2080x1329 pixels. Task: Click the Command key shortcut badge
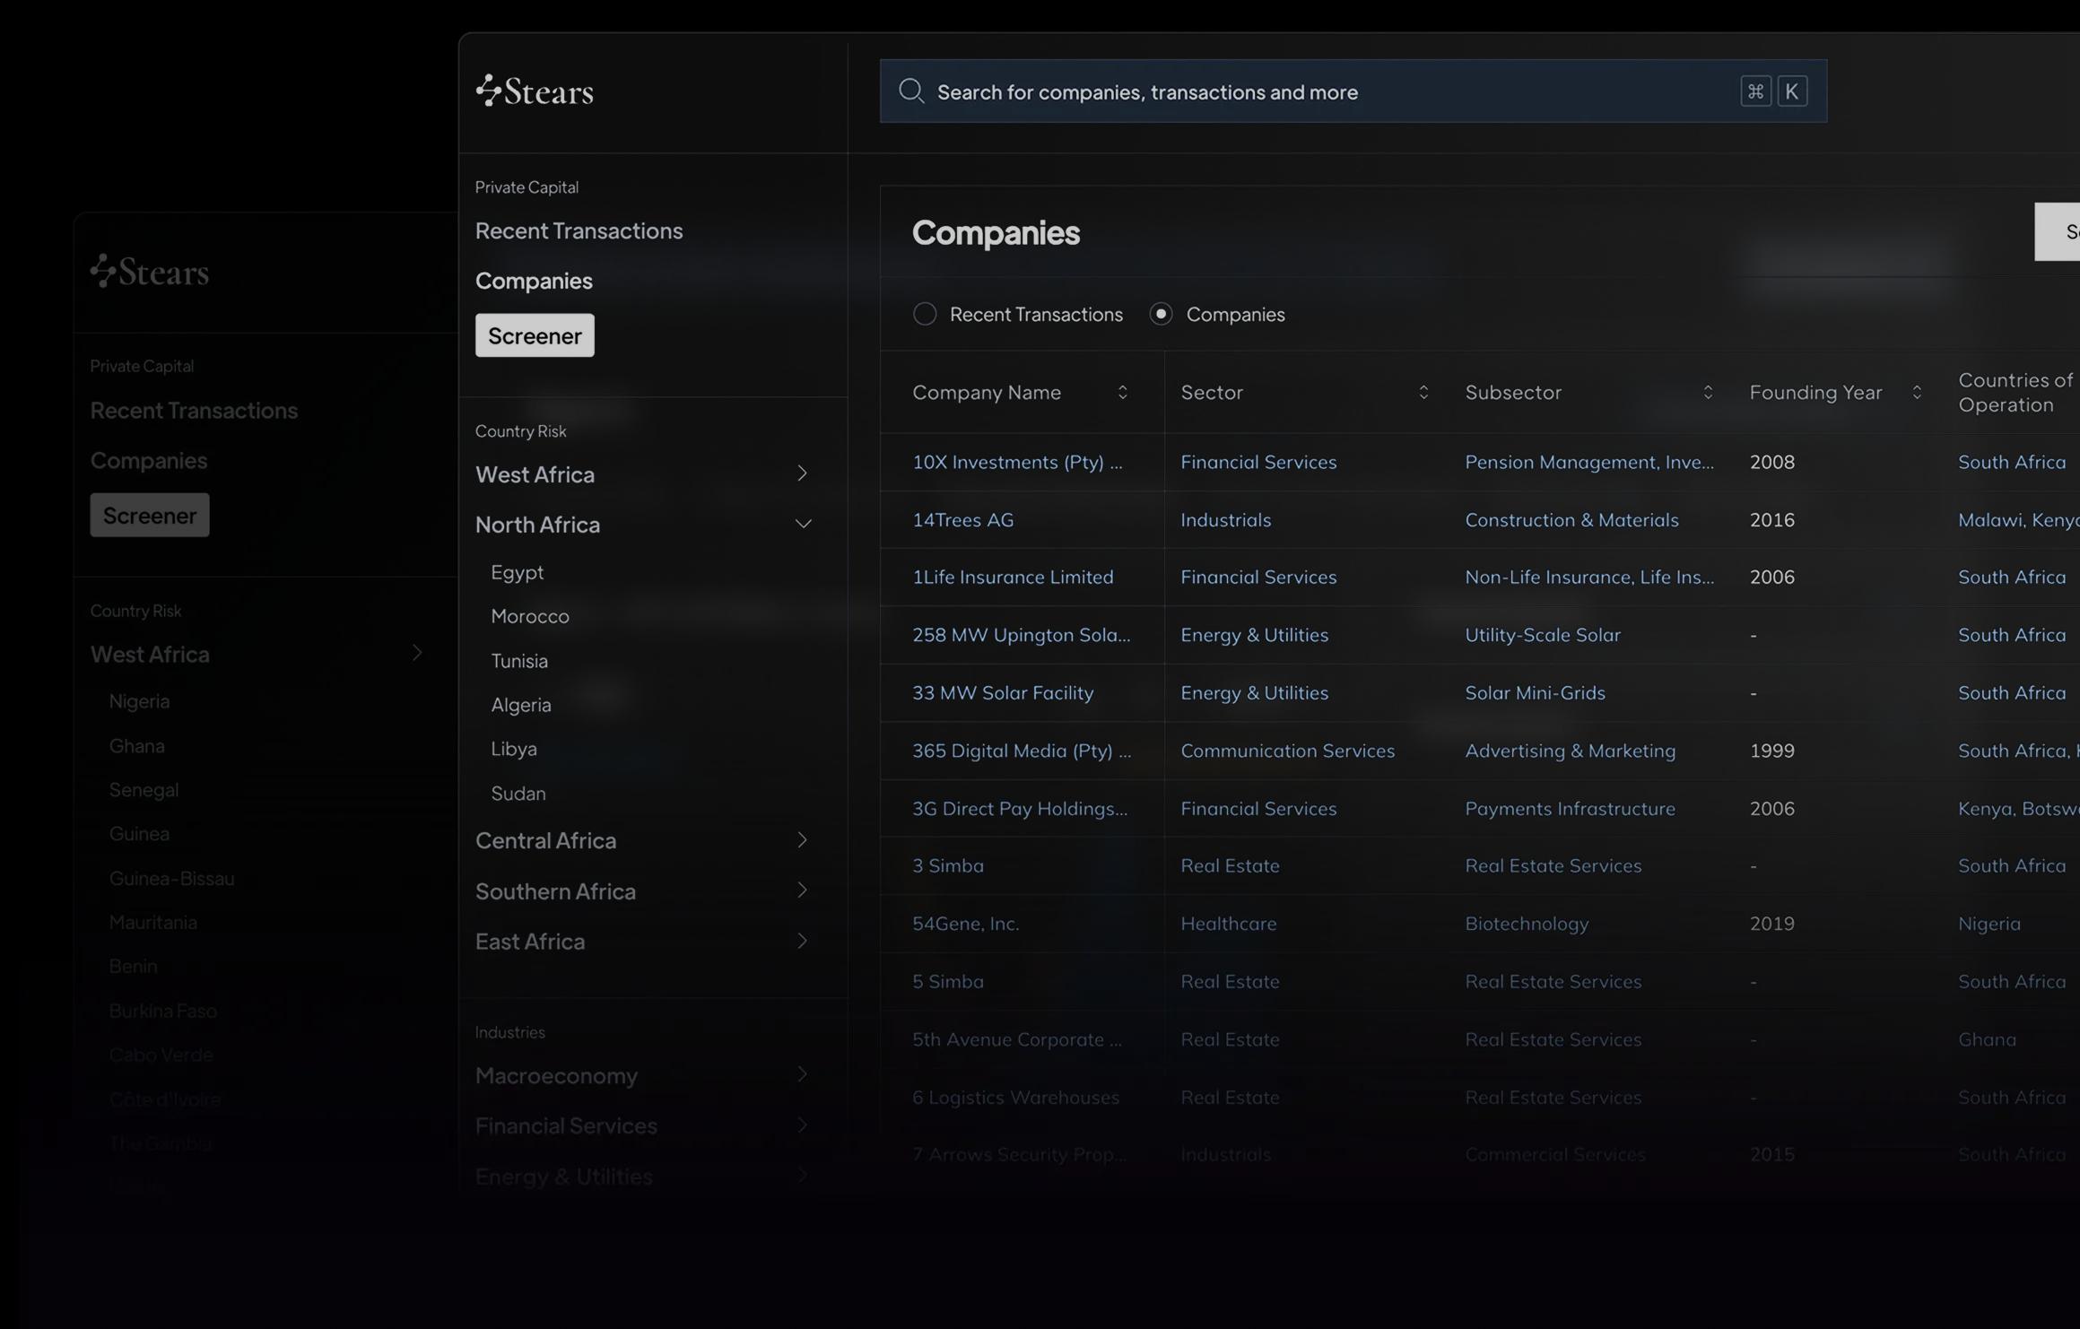pos(1755,91)
